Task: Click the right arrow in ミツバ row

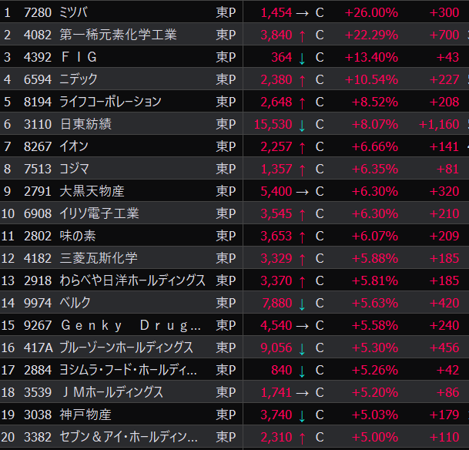Action: point(302,12)
